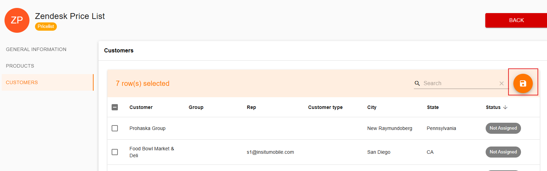Clear search with the X icon
The image size is (547, 171).
click(501, 83)
